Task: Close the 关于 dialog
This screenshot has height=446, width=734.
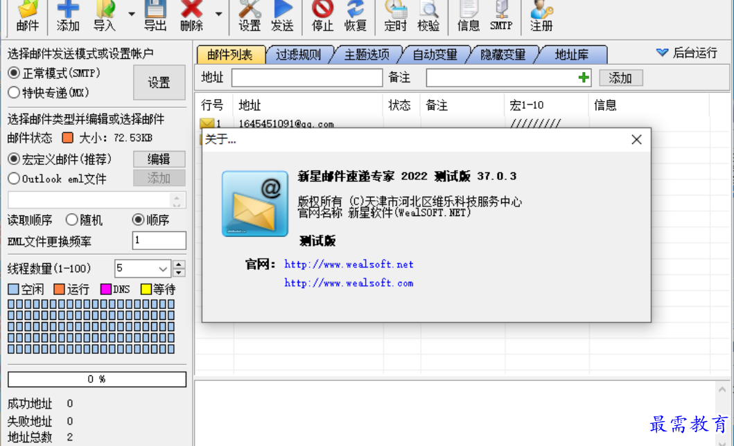Action: click(637, 139)
